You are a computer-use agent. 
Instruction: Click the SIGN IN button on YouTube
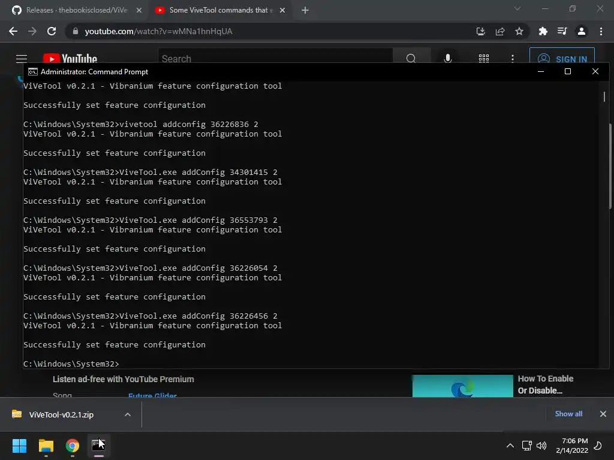click(x=562, y=58)
